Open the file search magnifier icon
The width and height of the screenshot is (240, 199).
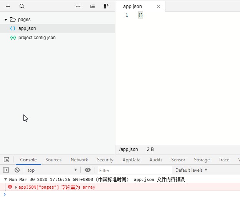click(22, 6)
